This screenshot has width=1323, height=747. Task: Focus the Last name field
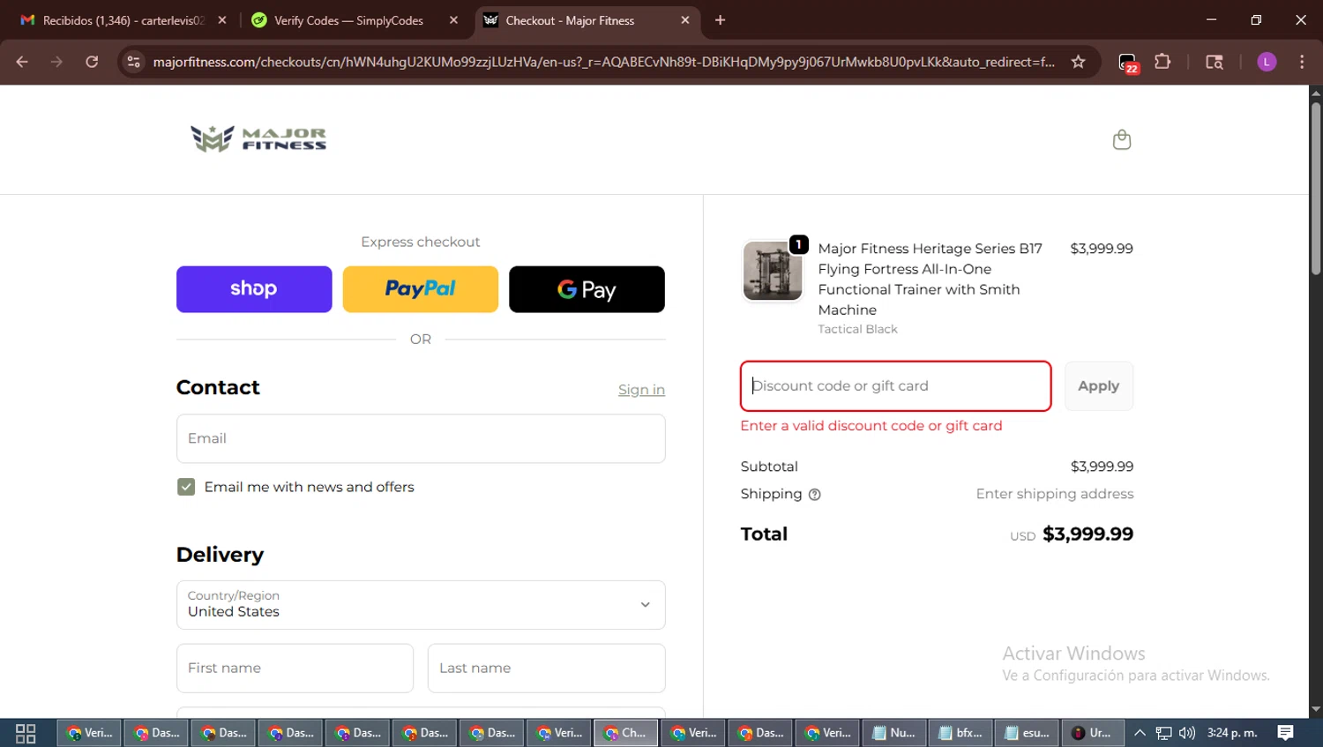coord(546,669)
